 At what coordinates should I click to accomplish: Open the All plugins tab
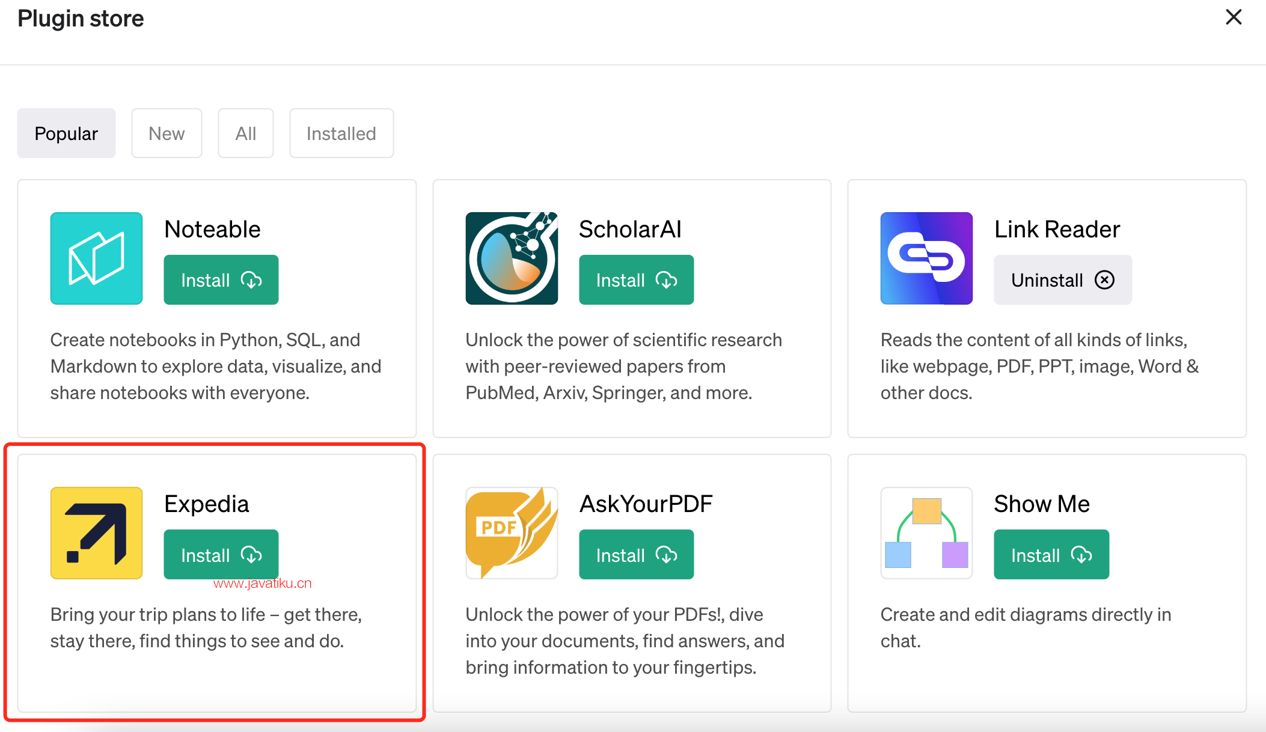click(x=246, y=133)
